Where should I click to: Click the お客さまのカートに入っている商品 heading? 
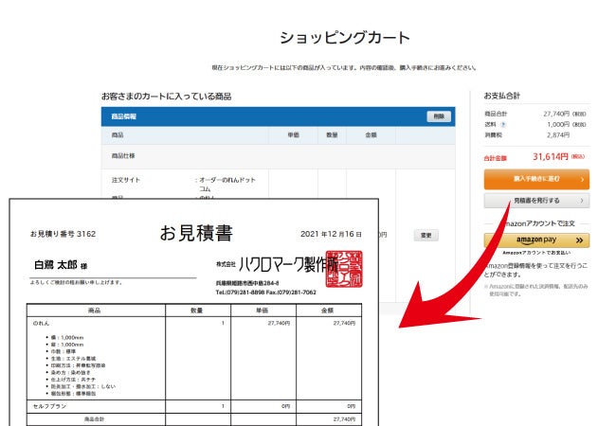pyautogui.click(x=166, y=97)
